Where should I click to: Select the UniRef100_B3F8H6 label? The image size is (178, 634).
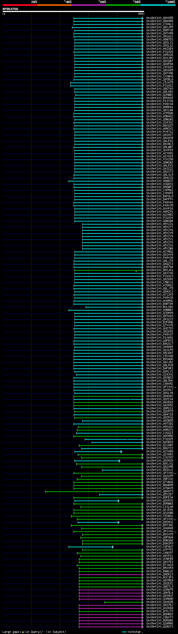(160, 322)
